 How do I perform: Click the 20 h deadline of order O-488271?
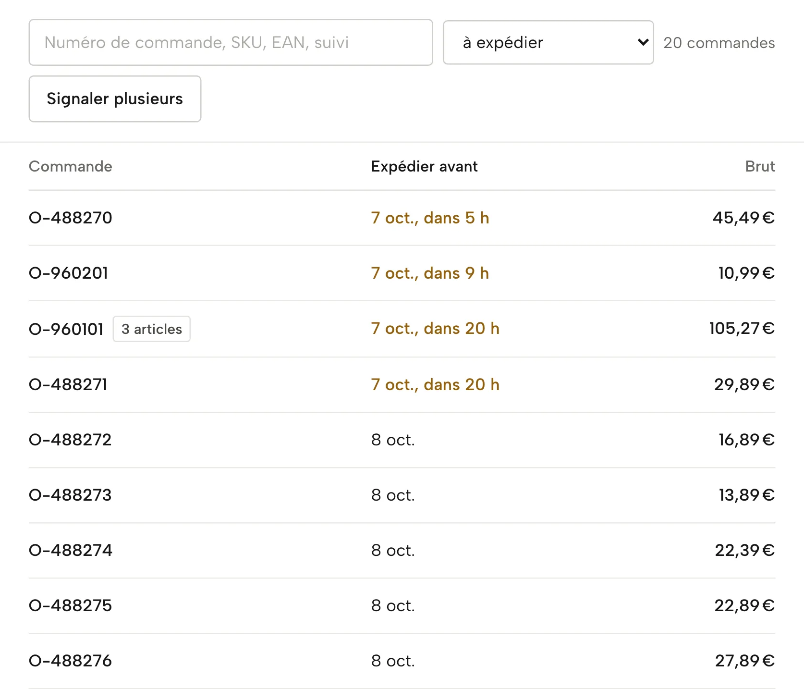click(435, 384)
